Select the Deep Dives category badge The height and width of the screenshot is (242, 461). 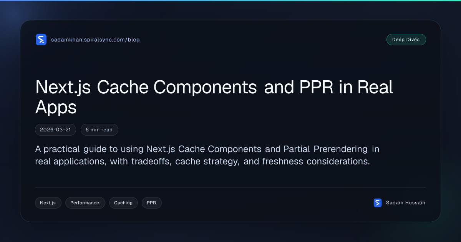[x=406, y=40]
